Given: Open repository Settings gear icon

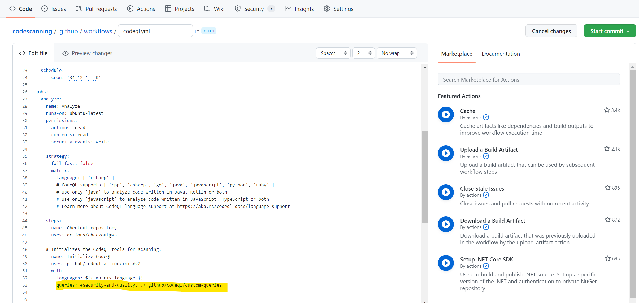Looking at the screenshot, I should 327,8.
